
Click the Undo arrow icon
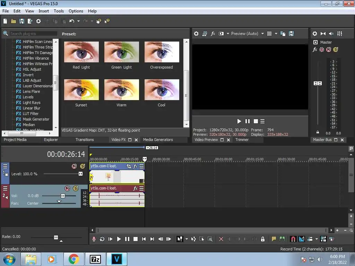click(x=72, y=21)
